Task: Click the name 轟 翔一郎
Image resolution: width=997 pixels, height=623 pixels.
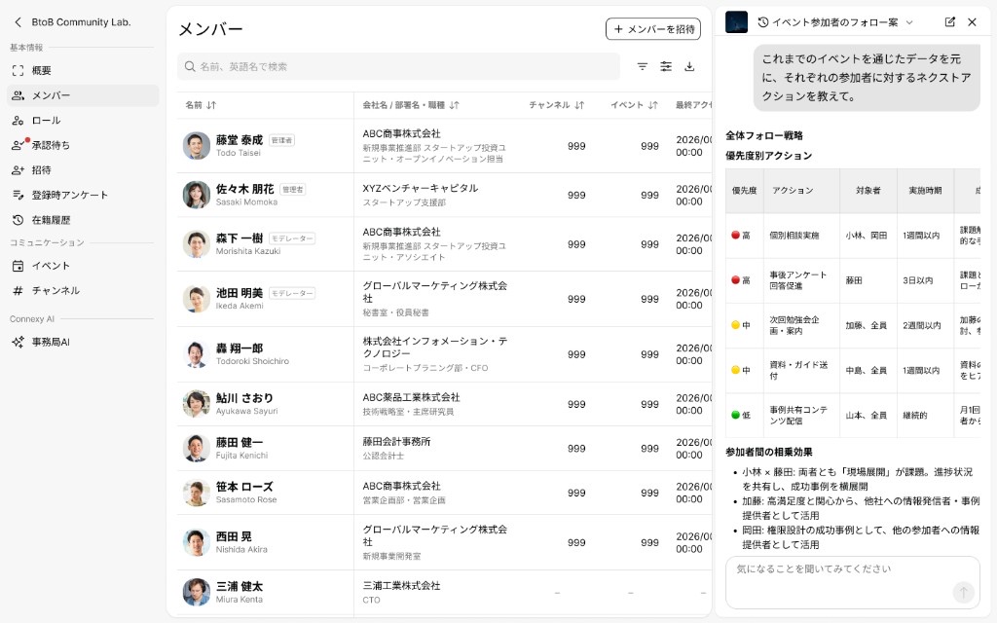Action: point(240,348)
